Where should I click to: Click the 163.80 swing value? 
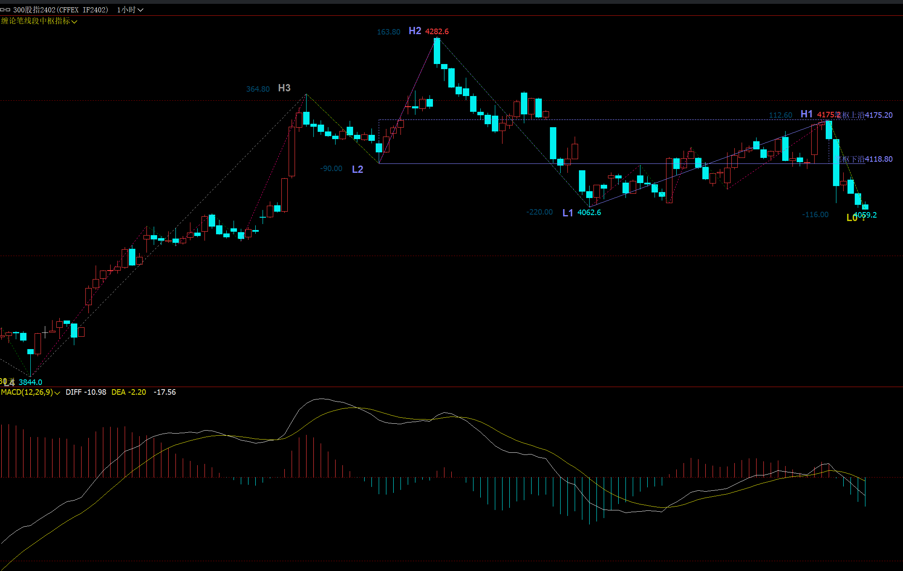[389, 32]
